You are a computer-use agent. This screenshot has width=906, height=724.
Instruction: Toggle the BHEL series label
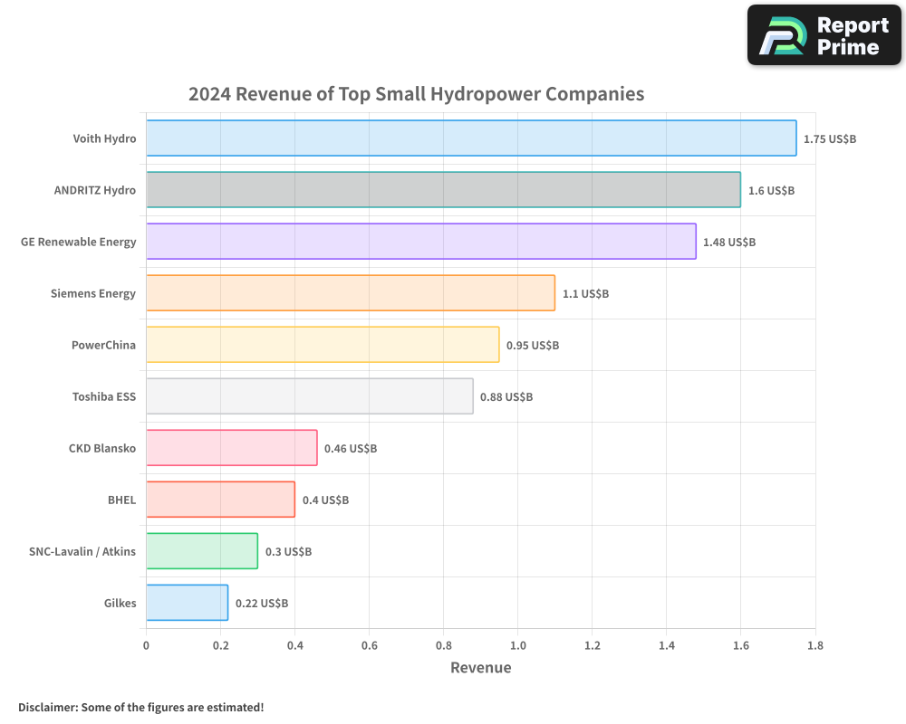pyautogui.click(x=122, y=500)
